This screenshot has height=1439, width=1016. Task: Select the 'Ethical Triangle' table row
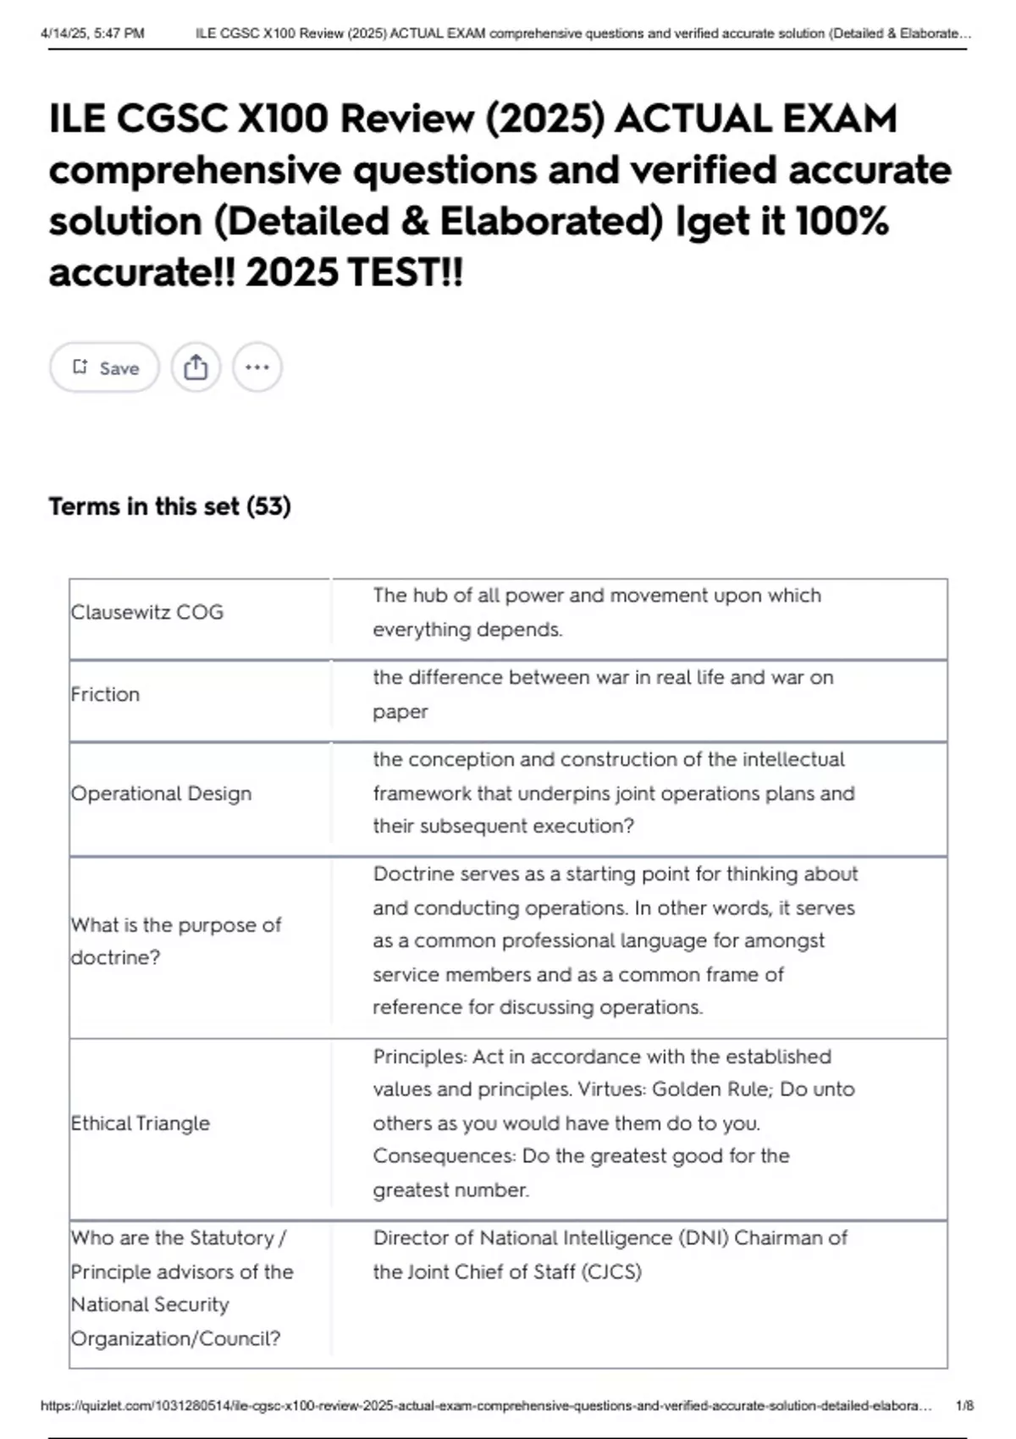point(141,1123)
